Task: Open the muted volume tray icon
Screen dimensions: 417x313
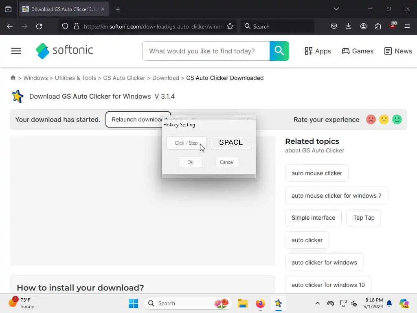Action: pyautogui.click(x=354, y=303)
